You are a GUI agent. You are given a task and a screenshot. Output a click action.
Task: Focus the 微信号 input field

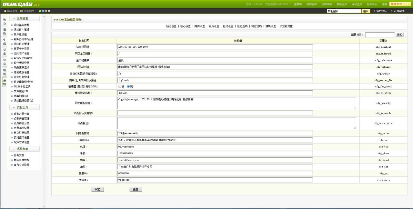[x=215, y=180]
